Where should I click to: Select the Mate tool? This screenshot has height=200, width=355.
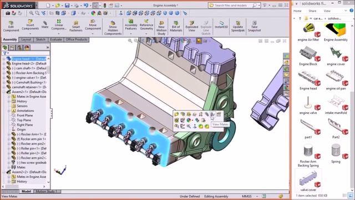point(45,24)
